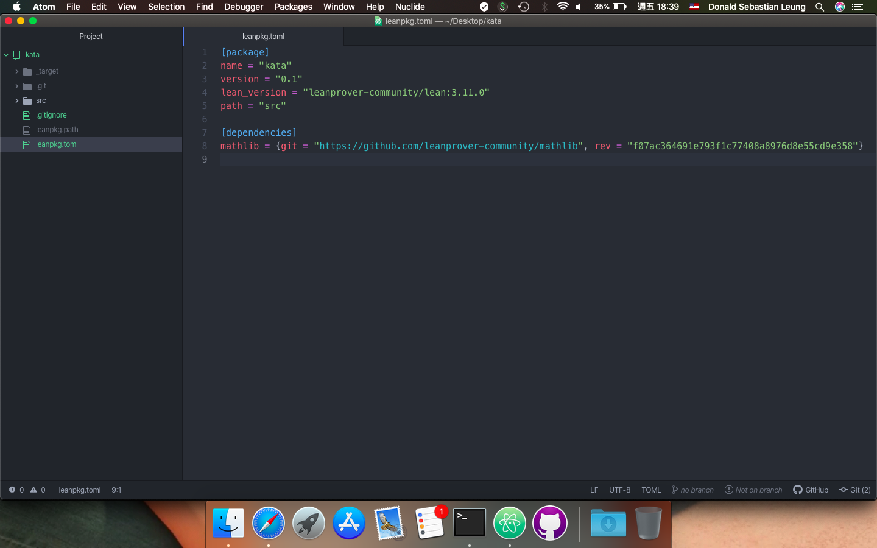Click Donald Sebastian Leung user menu

click(756, 7)
